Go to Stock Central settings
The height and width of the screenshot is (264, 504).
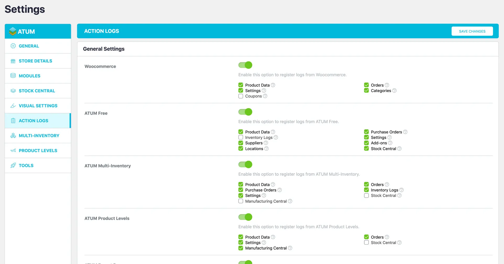pos(38,91)
